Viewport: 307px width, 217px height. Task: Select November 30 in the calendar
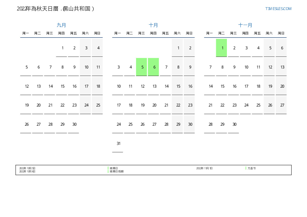tap(234, 124)
